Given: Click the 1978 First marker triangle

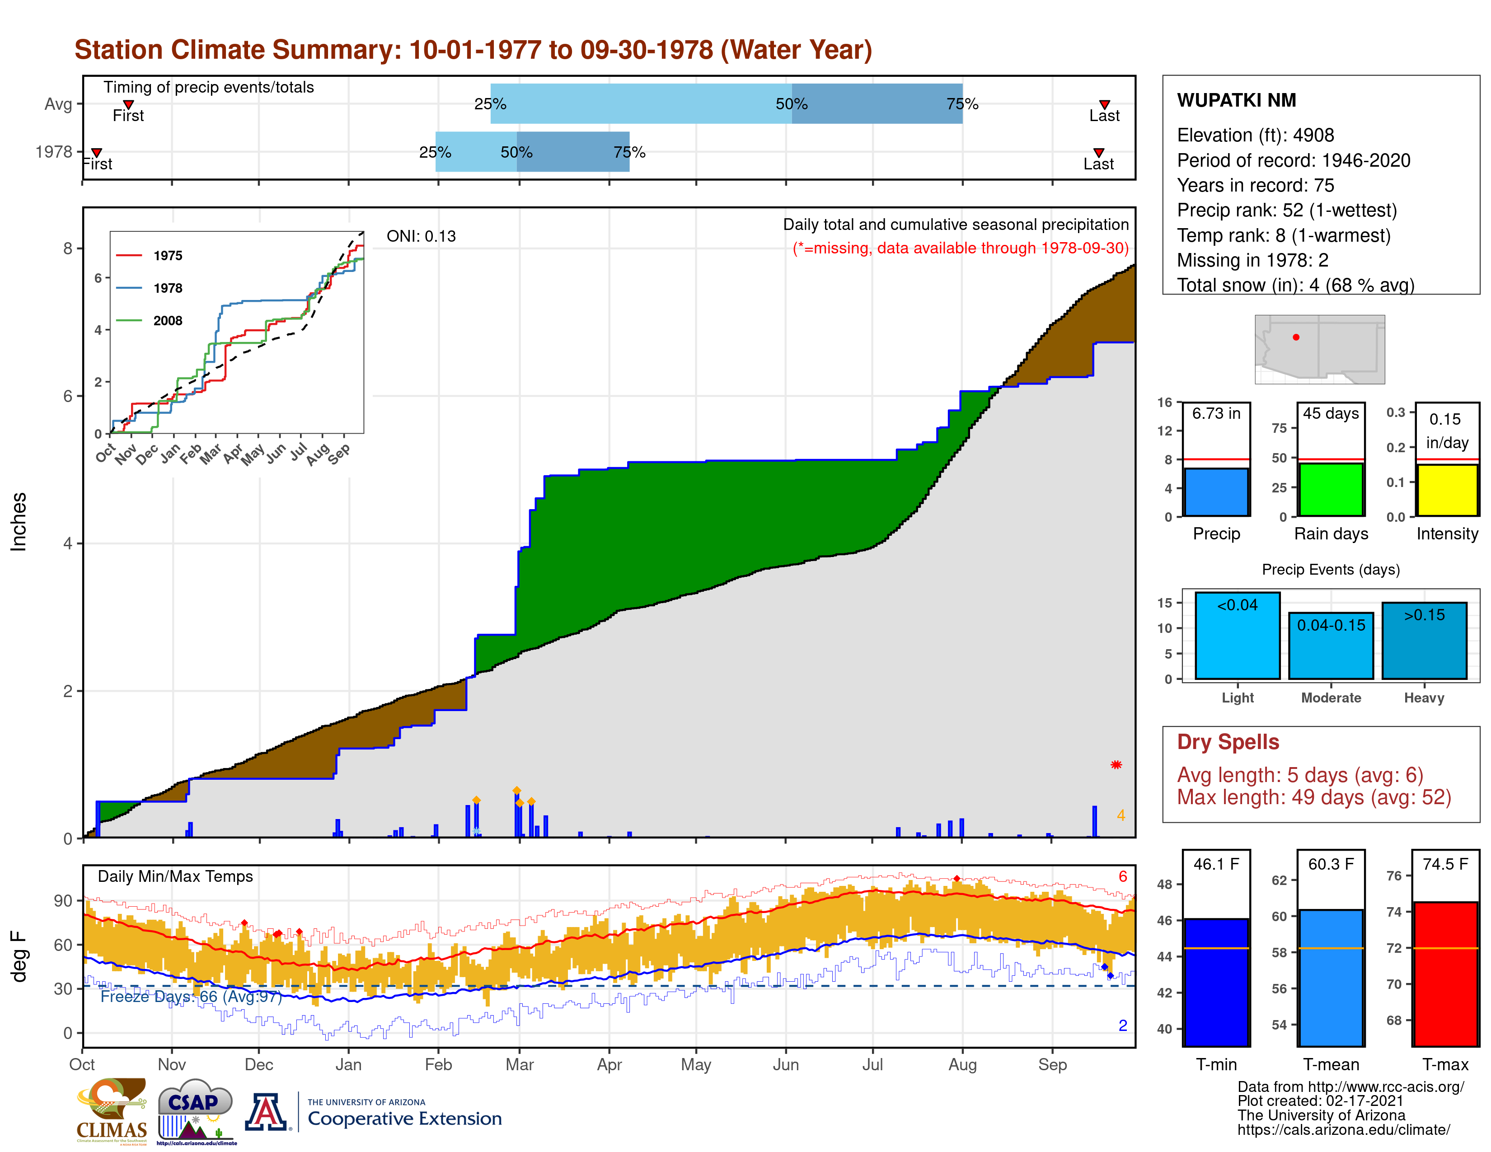Looking at the screenshot, I should pos(97,152).
